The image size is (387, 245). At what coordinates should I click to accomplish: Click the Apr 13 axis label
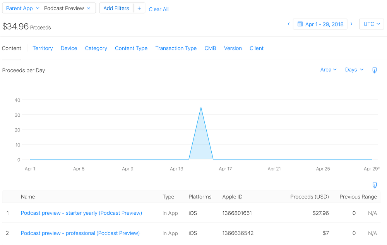pos(176,169)
